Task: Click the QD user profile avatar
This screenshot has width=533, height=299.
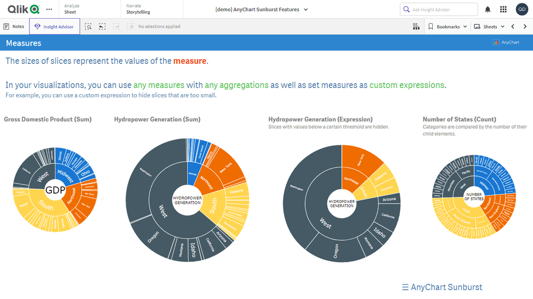Action: tap(522, 9)
